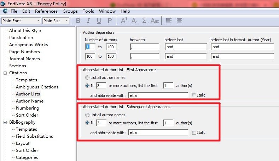Select Templates under Citations
The image size is (279, 161).
[x=27, y=80]
